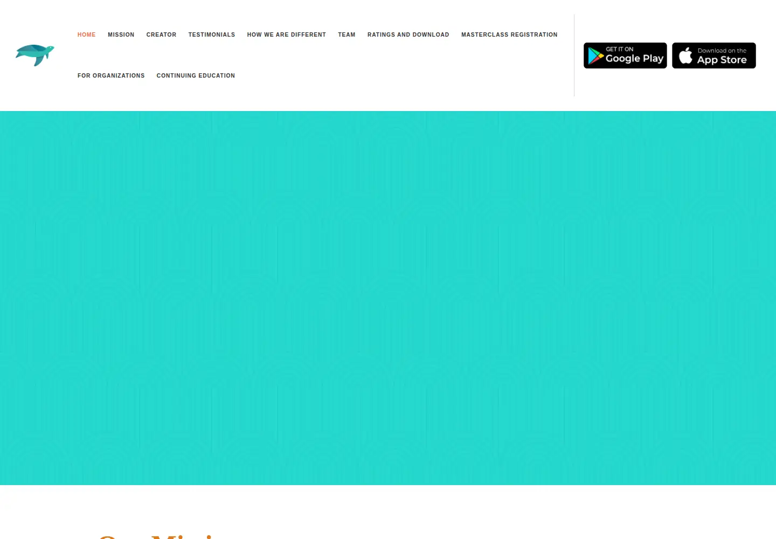The width and height of the screenshot is (776, 539).
Task: Open the Testimonials section link
Action: point(212,34)
